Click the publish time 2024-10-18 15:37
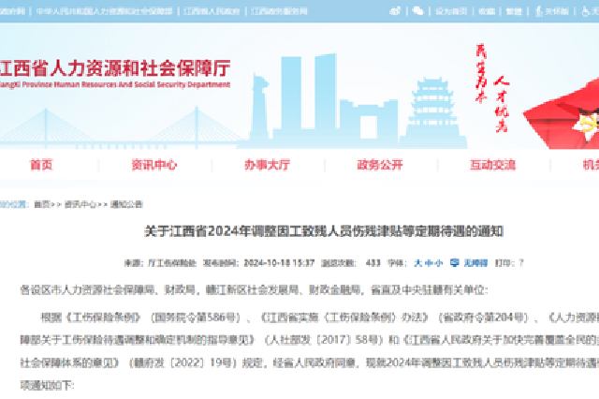 279,263
